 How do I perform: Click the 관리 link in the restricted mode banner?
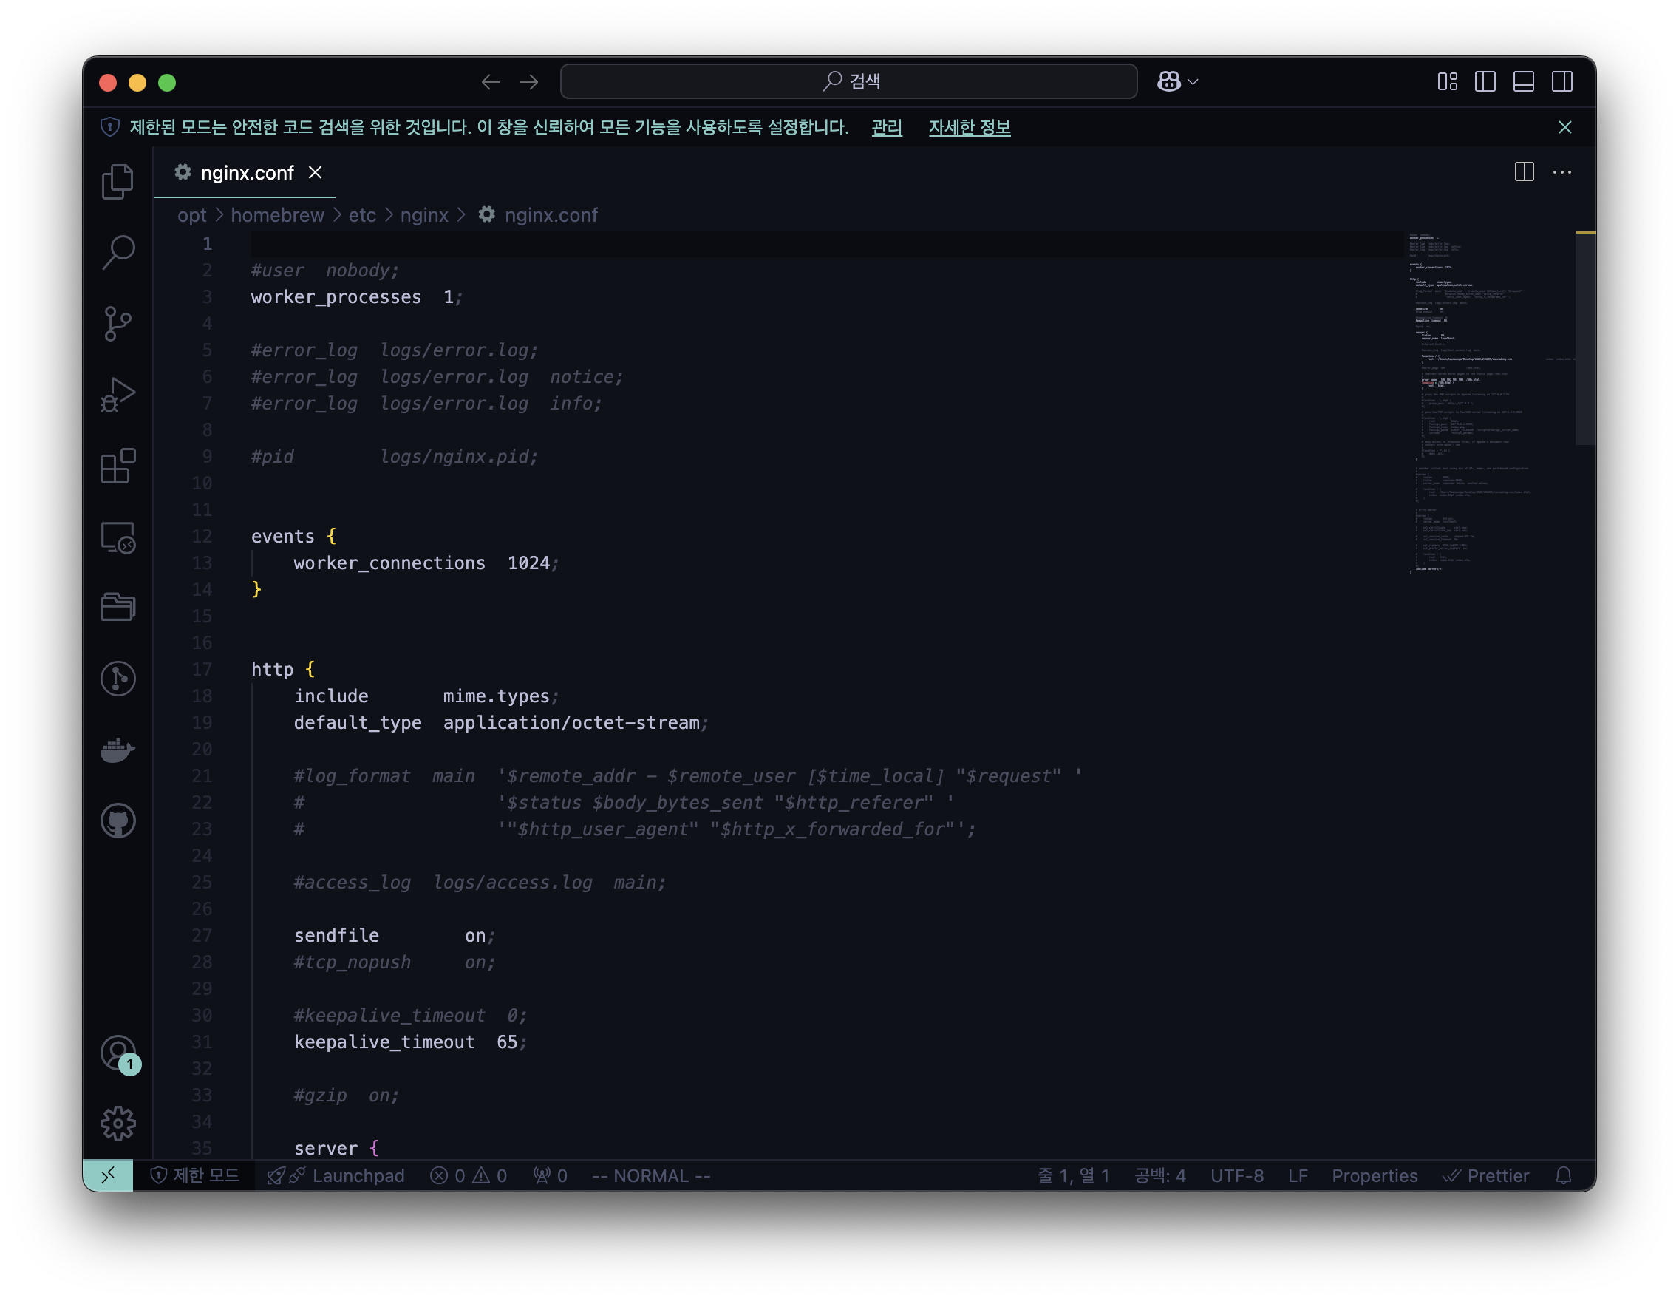click(x=886, y=128)
